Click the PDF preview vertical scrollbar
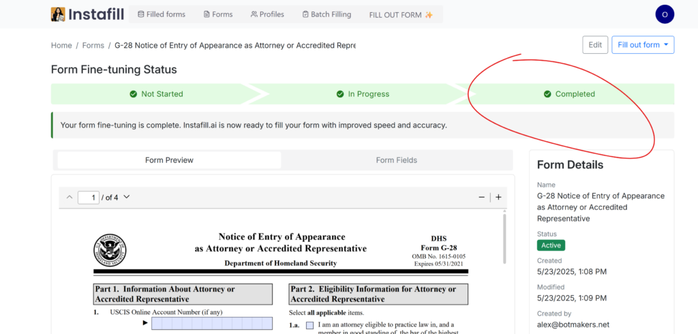 click(504, 239)
